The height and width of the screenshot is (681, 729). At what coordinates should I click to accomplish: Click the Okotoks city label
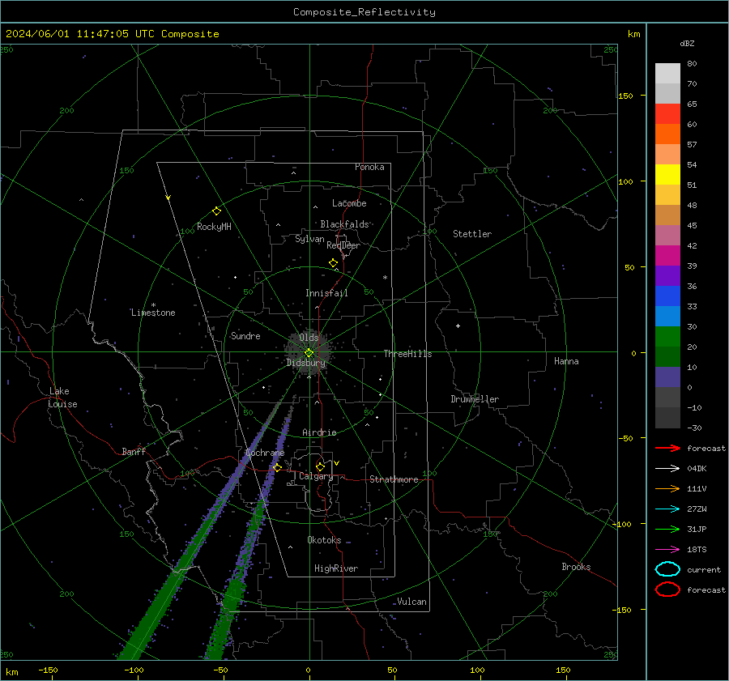pos(324,539)
